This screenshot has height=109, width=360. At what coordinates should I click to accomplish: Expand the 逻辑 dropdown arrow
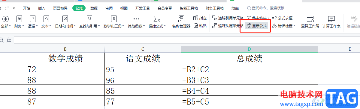point(37,26)
